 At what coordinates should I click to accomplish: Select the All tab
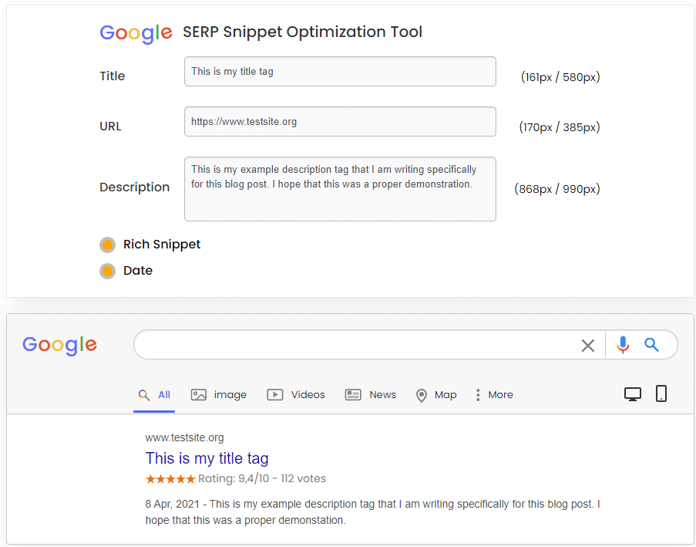(155, 394)
